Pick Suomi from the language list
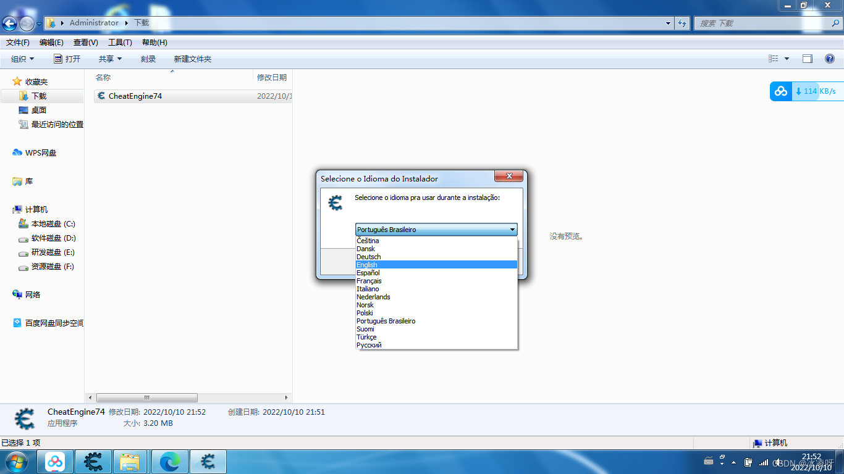This screenshot has width=844, height=474. pos(436,329)
